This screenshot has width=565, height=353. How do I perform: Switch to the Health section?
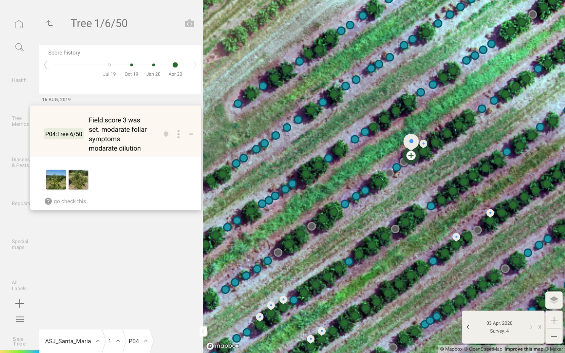click(19, 80)
